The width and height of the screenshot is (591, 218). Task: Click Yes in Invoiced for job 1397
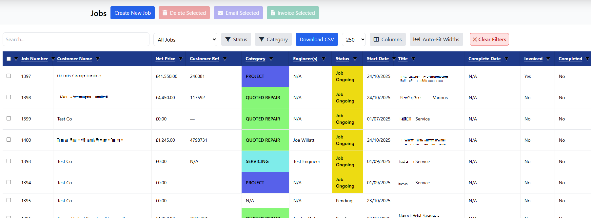click(x=527, y=76)
